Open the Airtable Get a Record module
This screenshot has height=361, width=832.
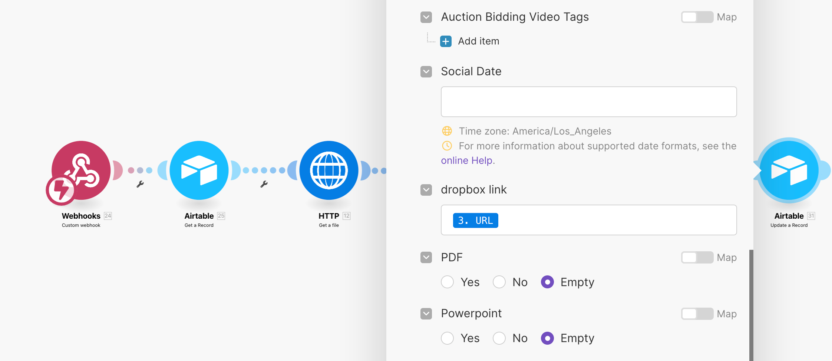coord(199,170)
